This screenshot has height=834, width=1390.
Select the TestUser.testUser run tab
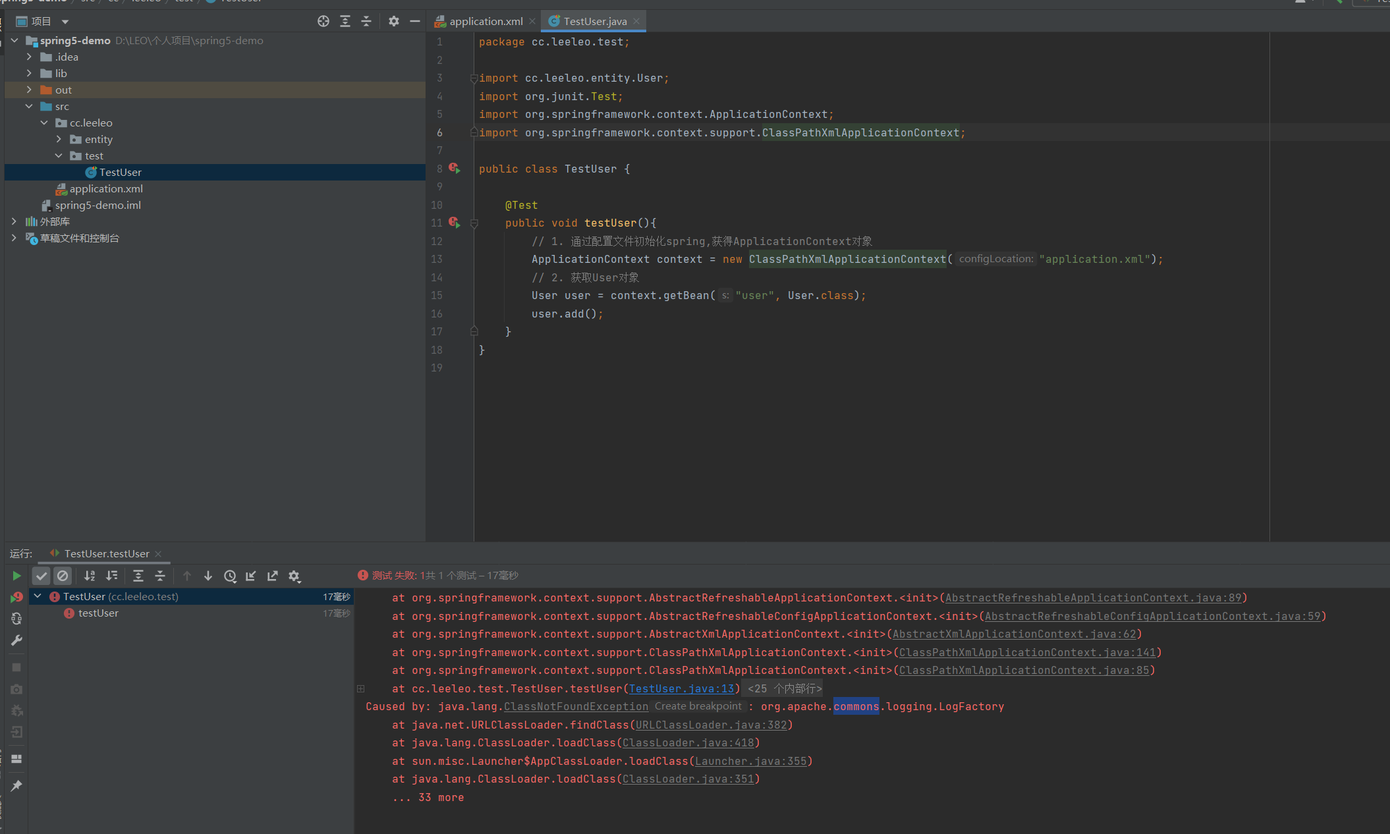[106, 553]
